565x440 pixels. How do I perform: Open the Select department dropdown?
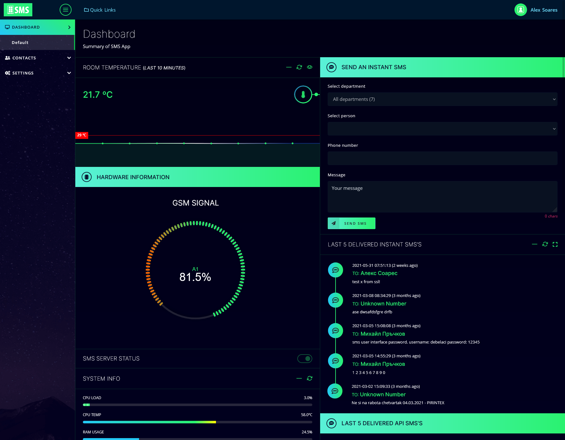[443, 99]
